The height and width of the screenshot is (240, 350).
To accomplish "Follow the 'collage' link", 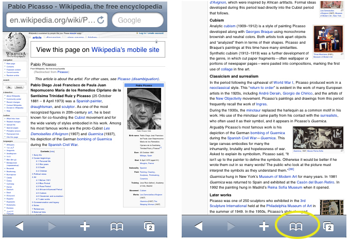I will (x=226, y=69).
